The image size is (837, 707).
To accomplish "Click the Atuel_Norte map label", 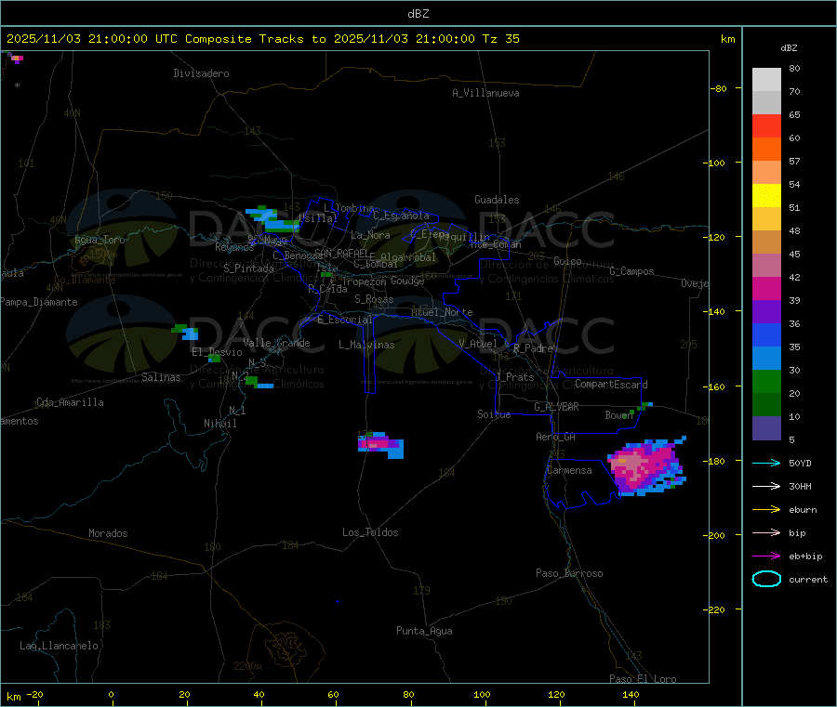I will tap(442, 312).
